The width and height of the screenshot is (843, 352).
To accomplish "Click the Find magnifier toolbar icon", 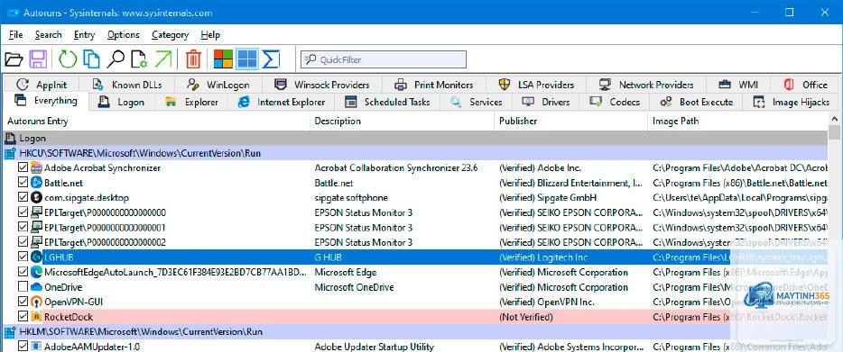I will tap(115, 59).
